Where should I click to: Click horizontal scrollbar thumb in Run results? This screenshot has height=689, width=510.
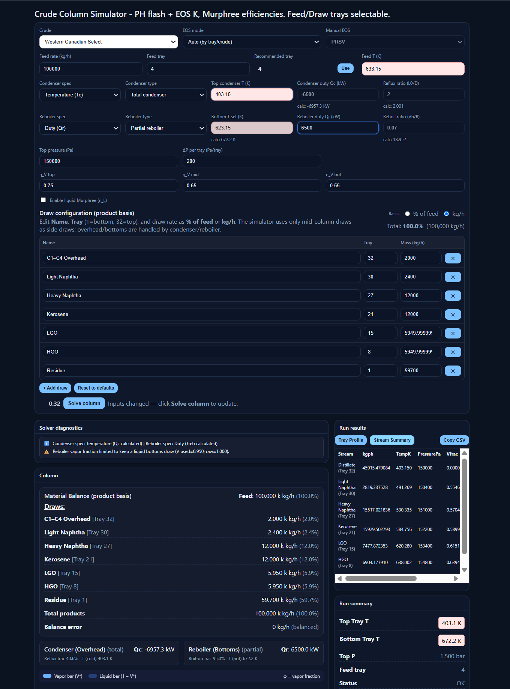click(x=381, y=579)
